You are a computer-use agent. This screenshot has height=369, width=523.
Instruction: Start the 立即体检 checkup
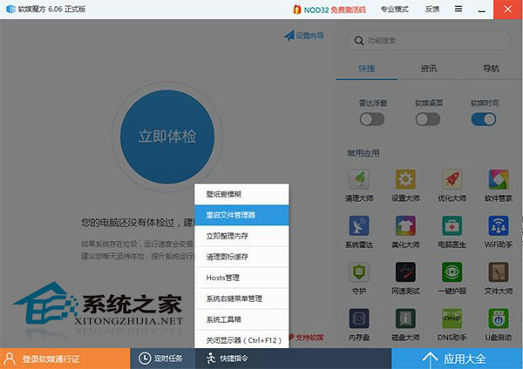tap(167, 137)
